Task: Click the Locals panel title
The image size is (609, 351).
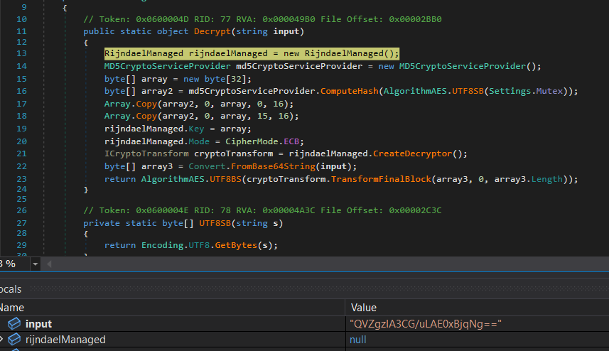Action: point(11,289)
